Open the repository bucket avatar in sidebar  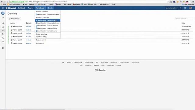(3, 13)
